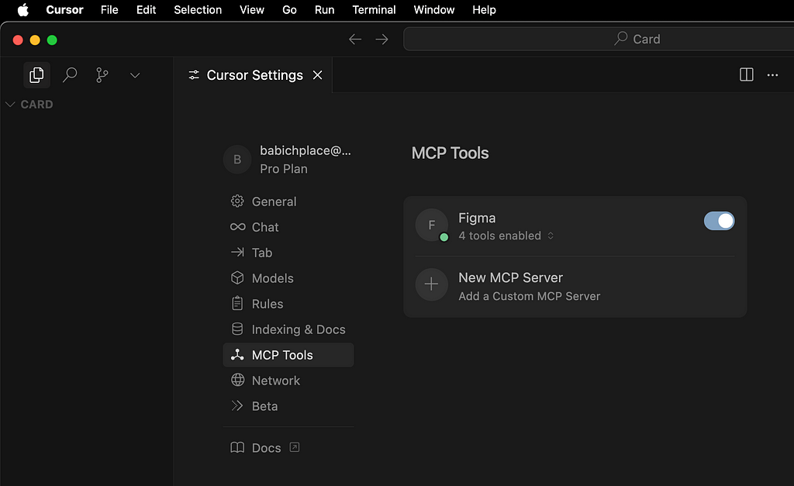This screenshot has height=486, width=794.
Task: Go back with the left arrow
Action: (x=355, y=39)
